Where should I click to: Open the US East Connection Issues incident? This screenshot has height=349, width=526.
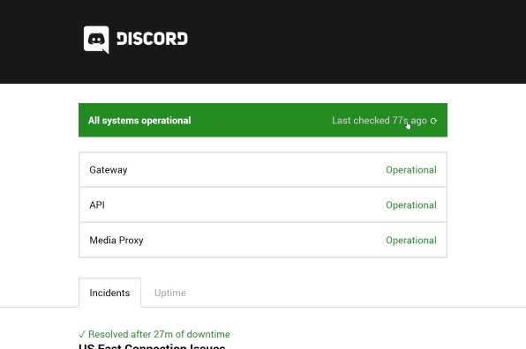point(152,346)
